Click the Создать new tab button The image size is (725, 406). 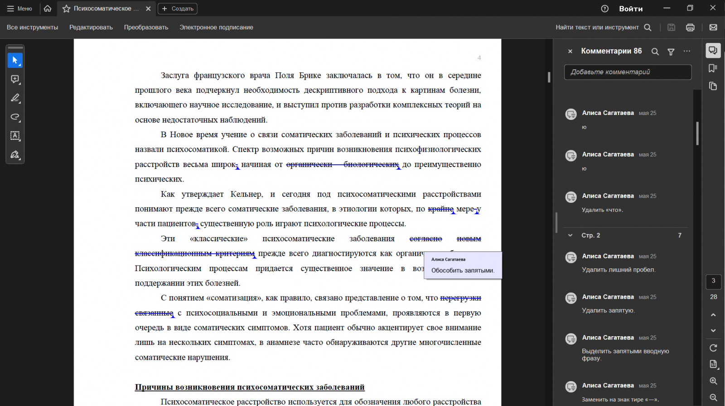(178, 9)
